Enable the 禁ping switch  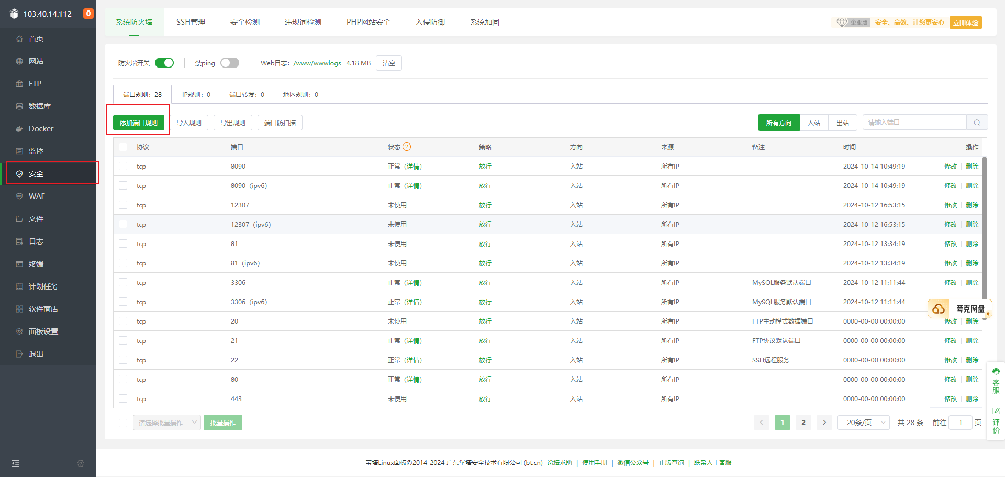pyautogui.click(x=230, y=63)
